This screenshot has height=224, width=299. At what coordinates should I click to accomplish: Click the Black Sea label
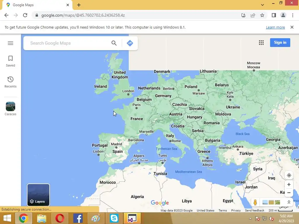(x=243, y=134)
